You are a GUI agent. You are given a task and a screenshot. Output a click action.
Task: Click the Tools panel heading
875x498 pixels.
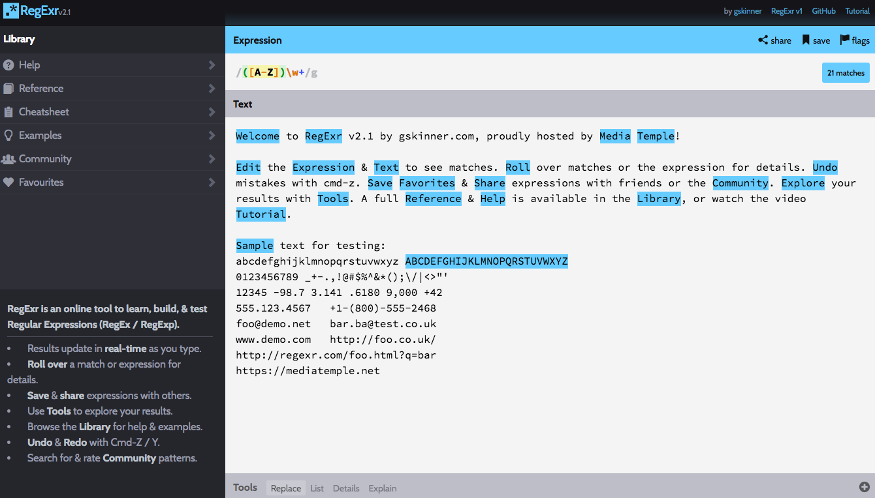[x=245, y=488]
